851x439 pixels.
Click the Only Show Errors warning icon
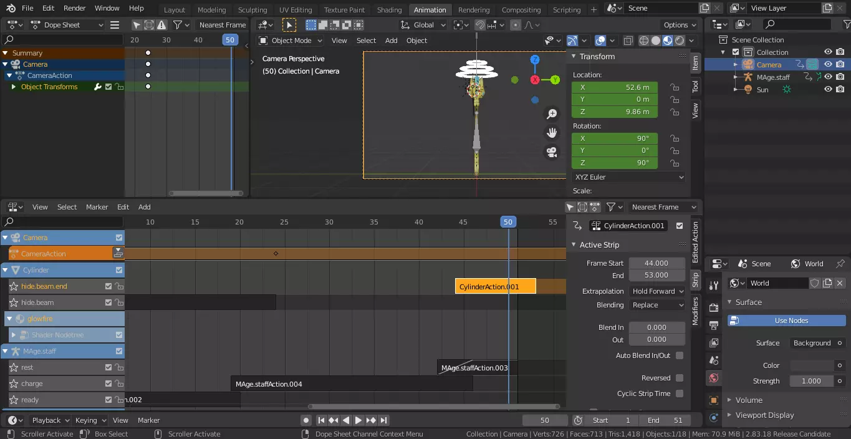click(x=161, y=25)
